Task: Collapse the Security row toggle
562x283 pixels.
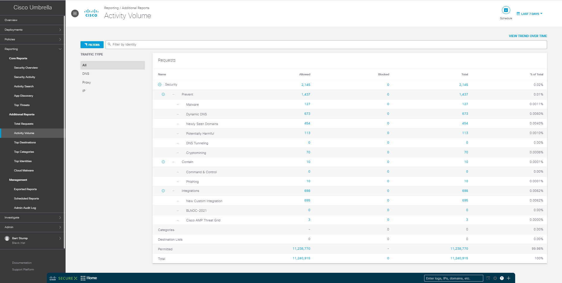Action: (160, 85)
